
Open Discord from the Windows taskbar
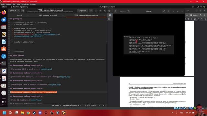tap(40, 113)
